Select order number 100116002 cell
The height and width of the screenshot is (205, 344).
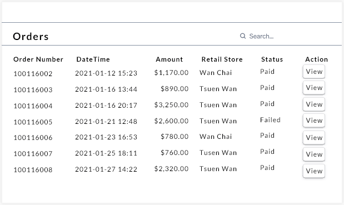(33, 74)
